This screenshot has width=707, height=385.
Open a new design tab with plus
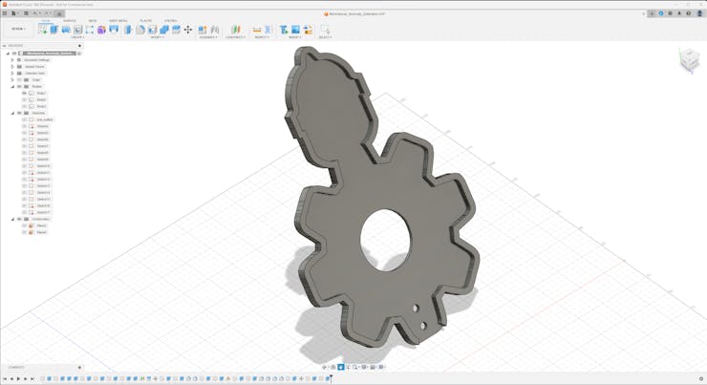[x=652, y=13]
